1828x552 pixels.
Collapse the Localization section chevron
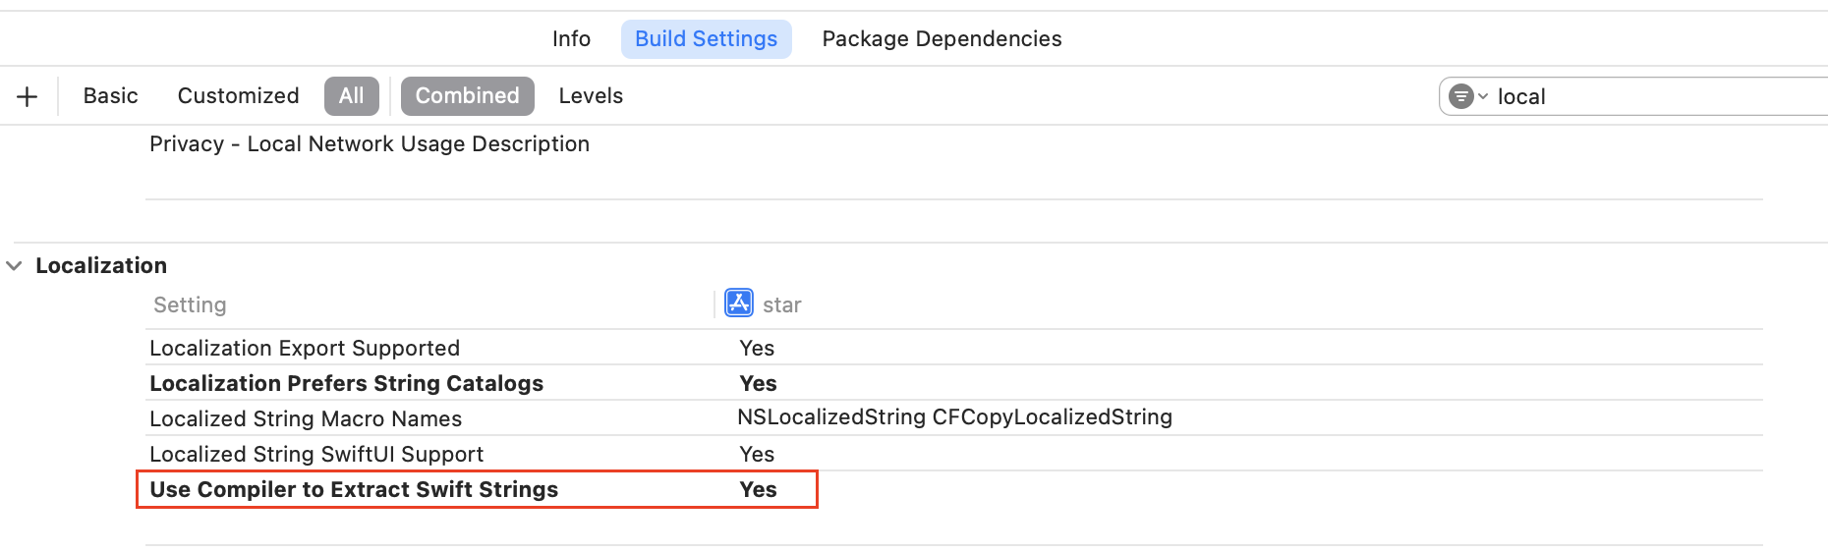(15, 265)
